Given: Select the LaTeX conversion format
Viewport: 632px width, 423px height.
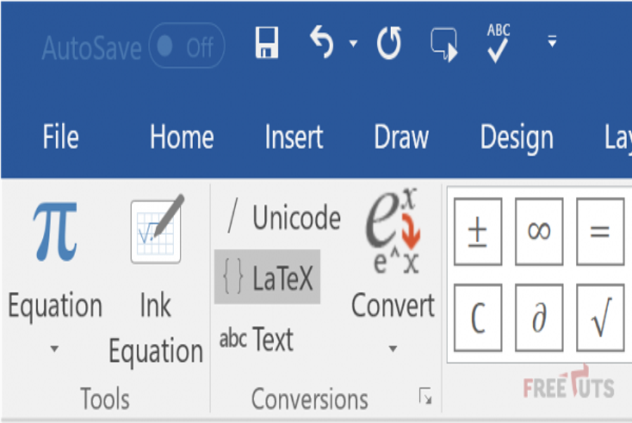Looking at the screenshot, I should [268, 277].
